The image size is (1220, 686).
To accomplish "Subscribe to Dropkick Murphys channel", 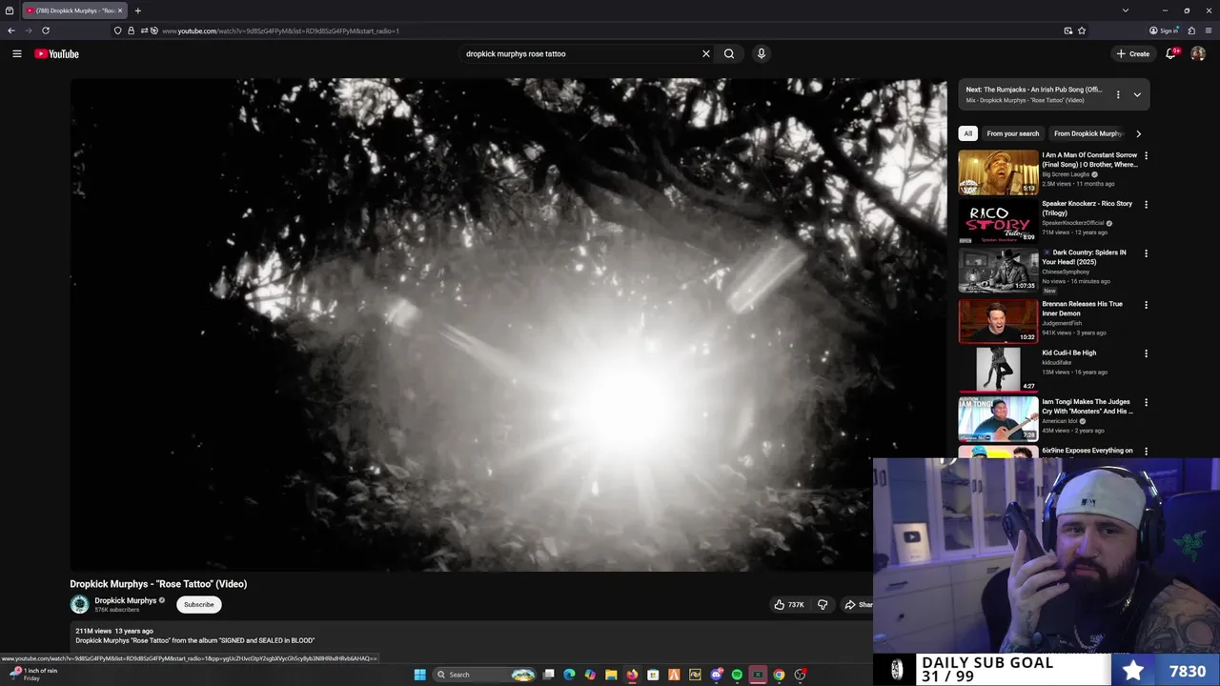I will pyautogui.click(x=199, y=604).
